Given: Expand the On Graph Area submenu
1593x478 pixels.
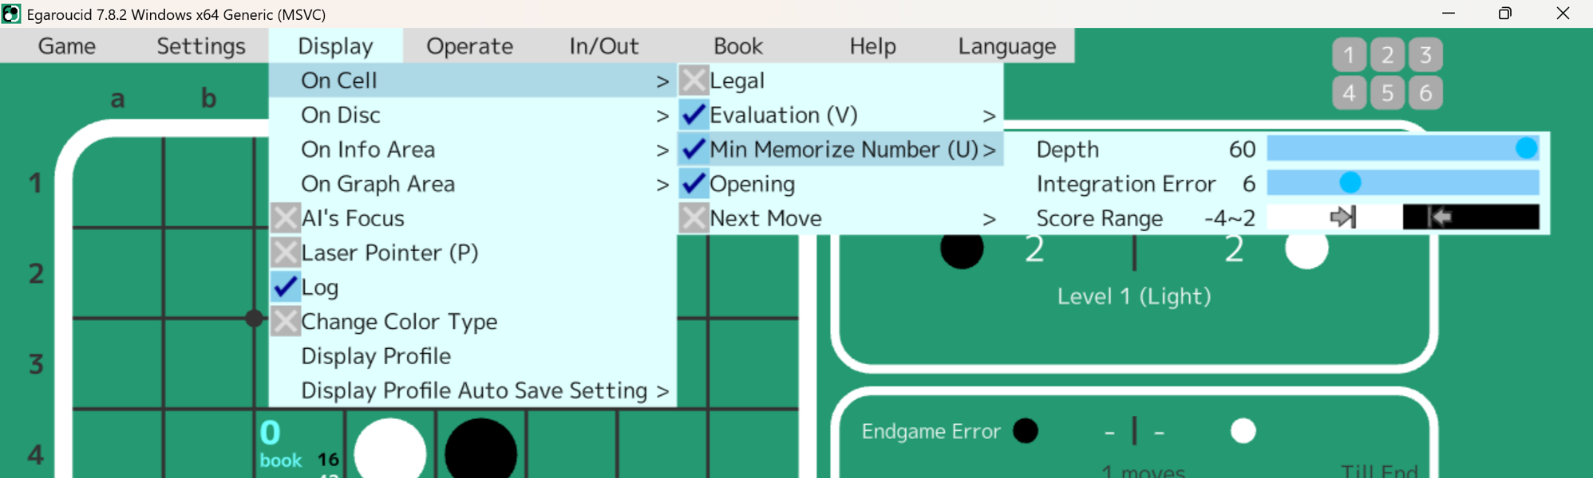Looking at the screenshot, I should pyautogui.click(x=472, y=183).
